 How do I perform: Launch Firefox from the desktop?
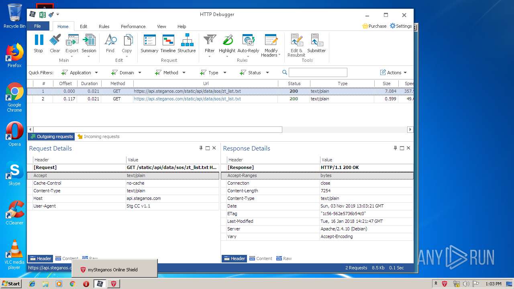click(14, 55)
